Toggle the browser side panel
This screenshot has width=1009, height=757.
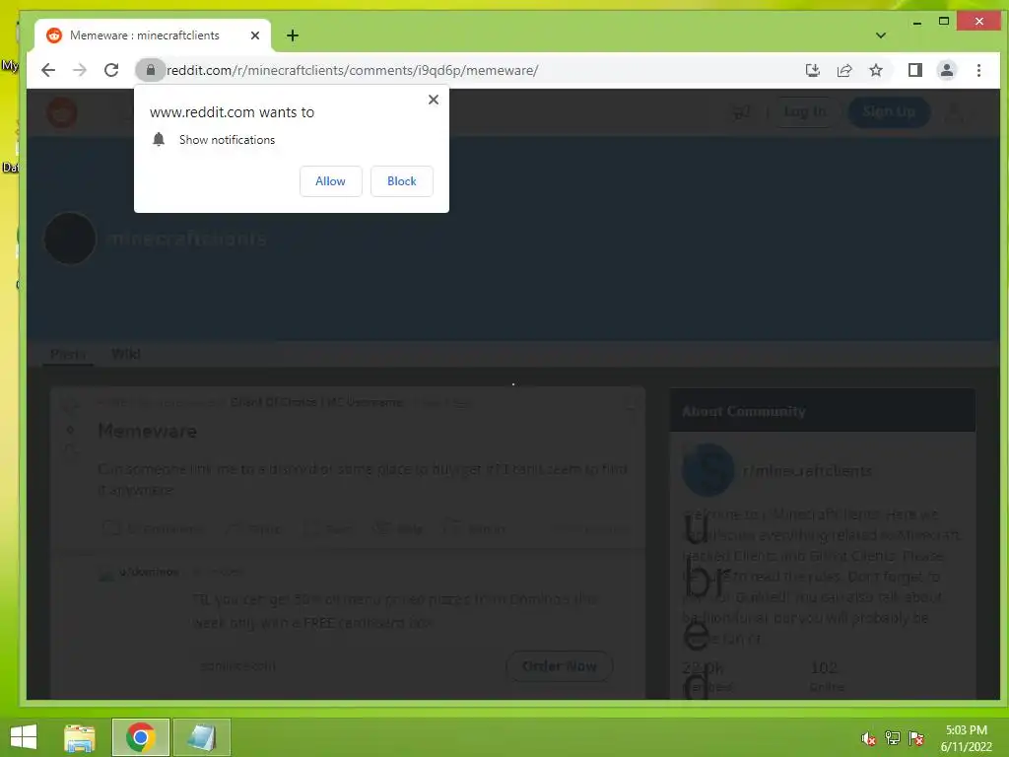915,70
